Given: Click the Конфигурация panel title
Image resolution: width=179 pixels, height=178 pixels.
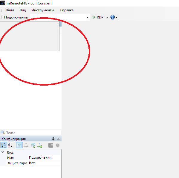Looking at the screenshot, I should (x=13, y=139).
